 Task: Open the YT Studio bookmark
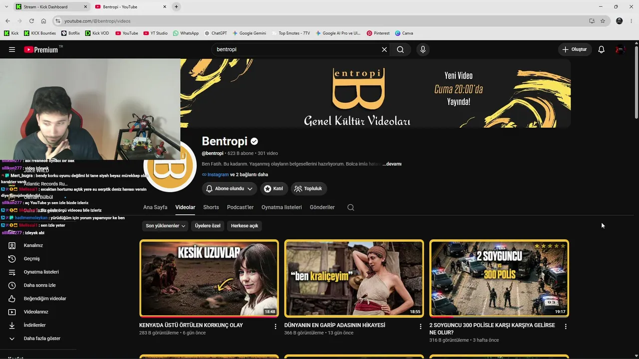point(155,33)
